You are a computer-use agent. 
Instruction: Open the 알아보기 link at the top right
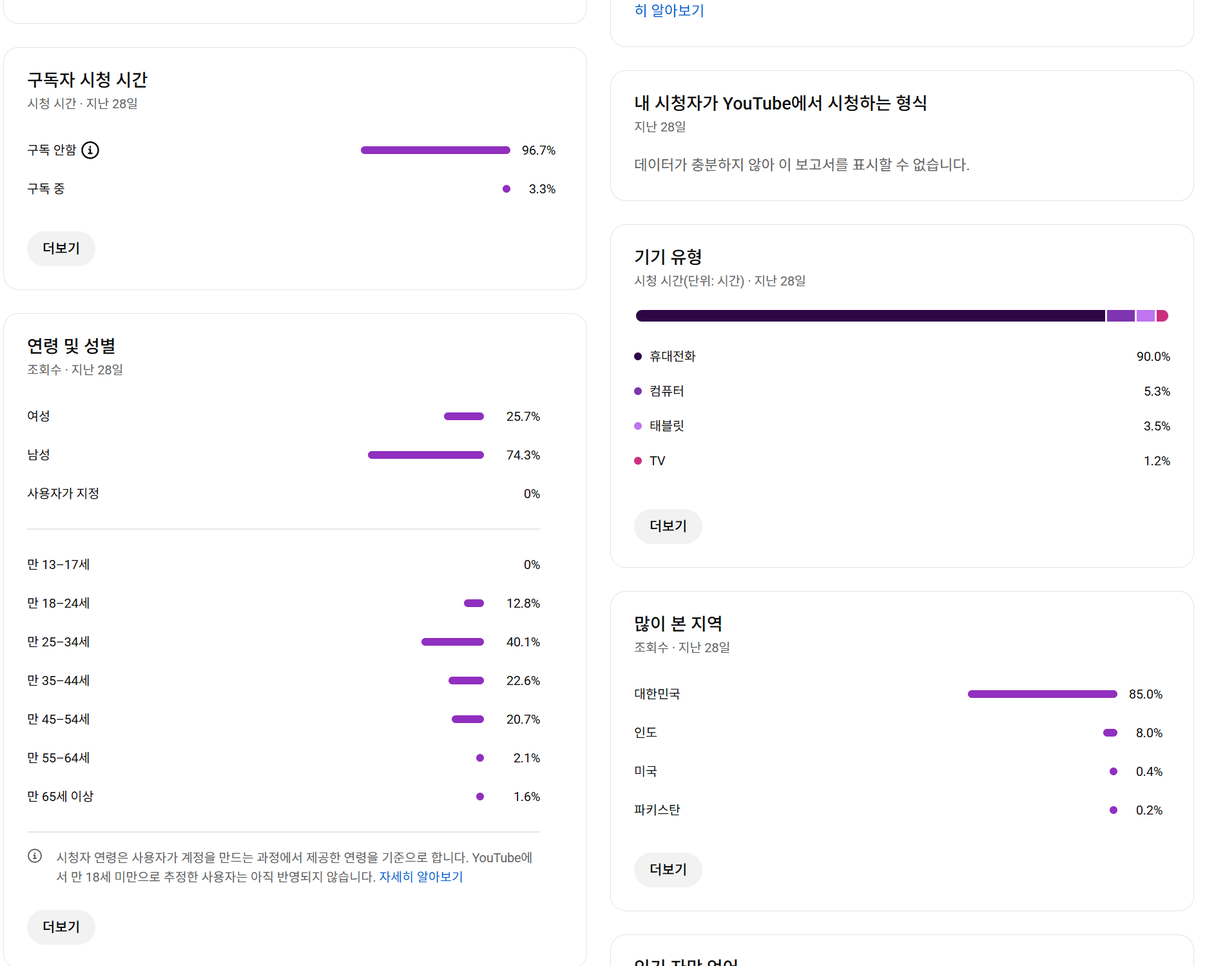pyautogui.click(x=670, y=10)
